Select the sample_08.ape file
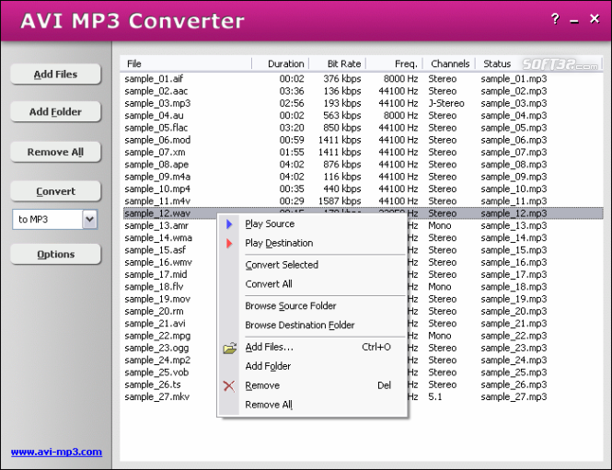The height and width of the screenshot is (470, 612). (156, 165)
